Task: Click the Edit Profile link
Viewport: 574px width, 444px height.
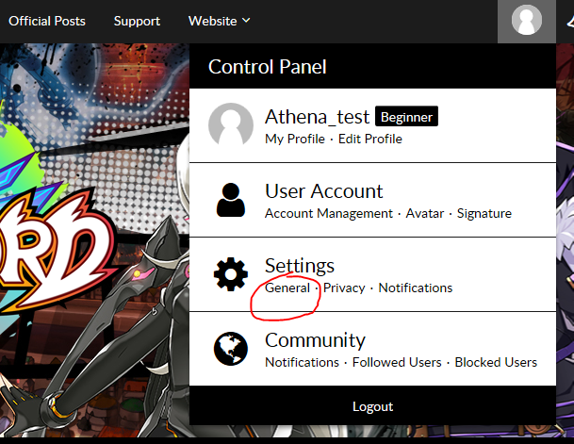Action: click(x=370, y=139)
